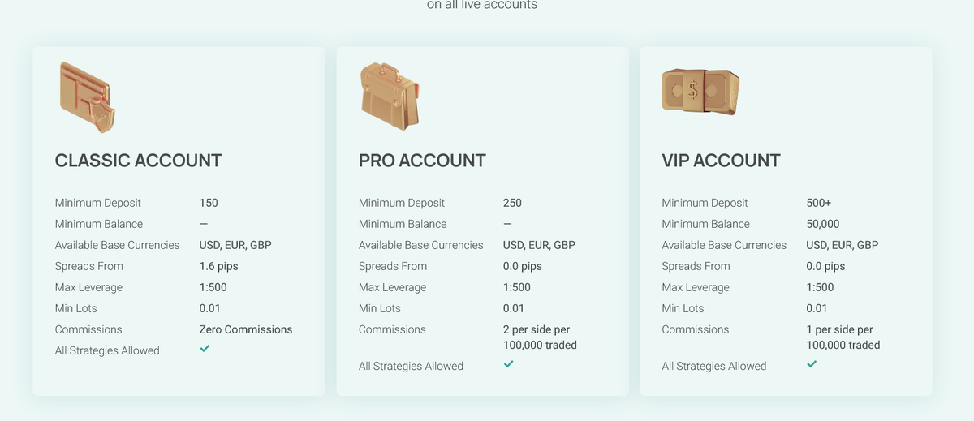The width and height of the screenshot is (974, 421).
Task: Click Pro's 250 minimum deposit value
Action: [x=512, y=203]
